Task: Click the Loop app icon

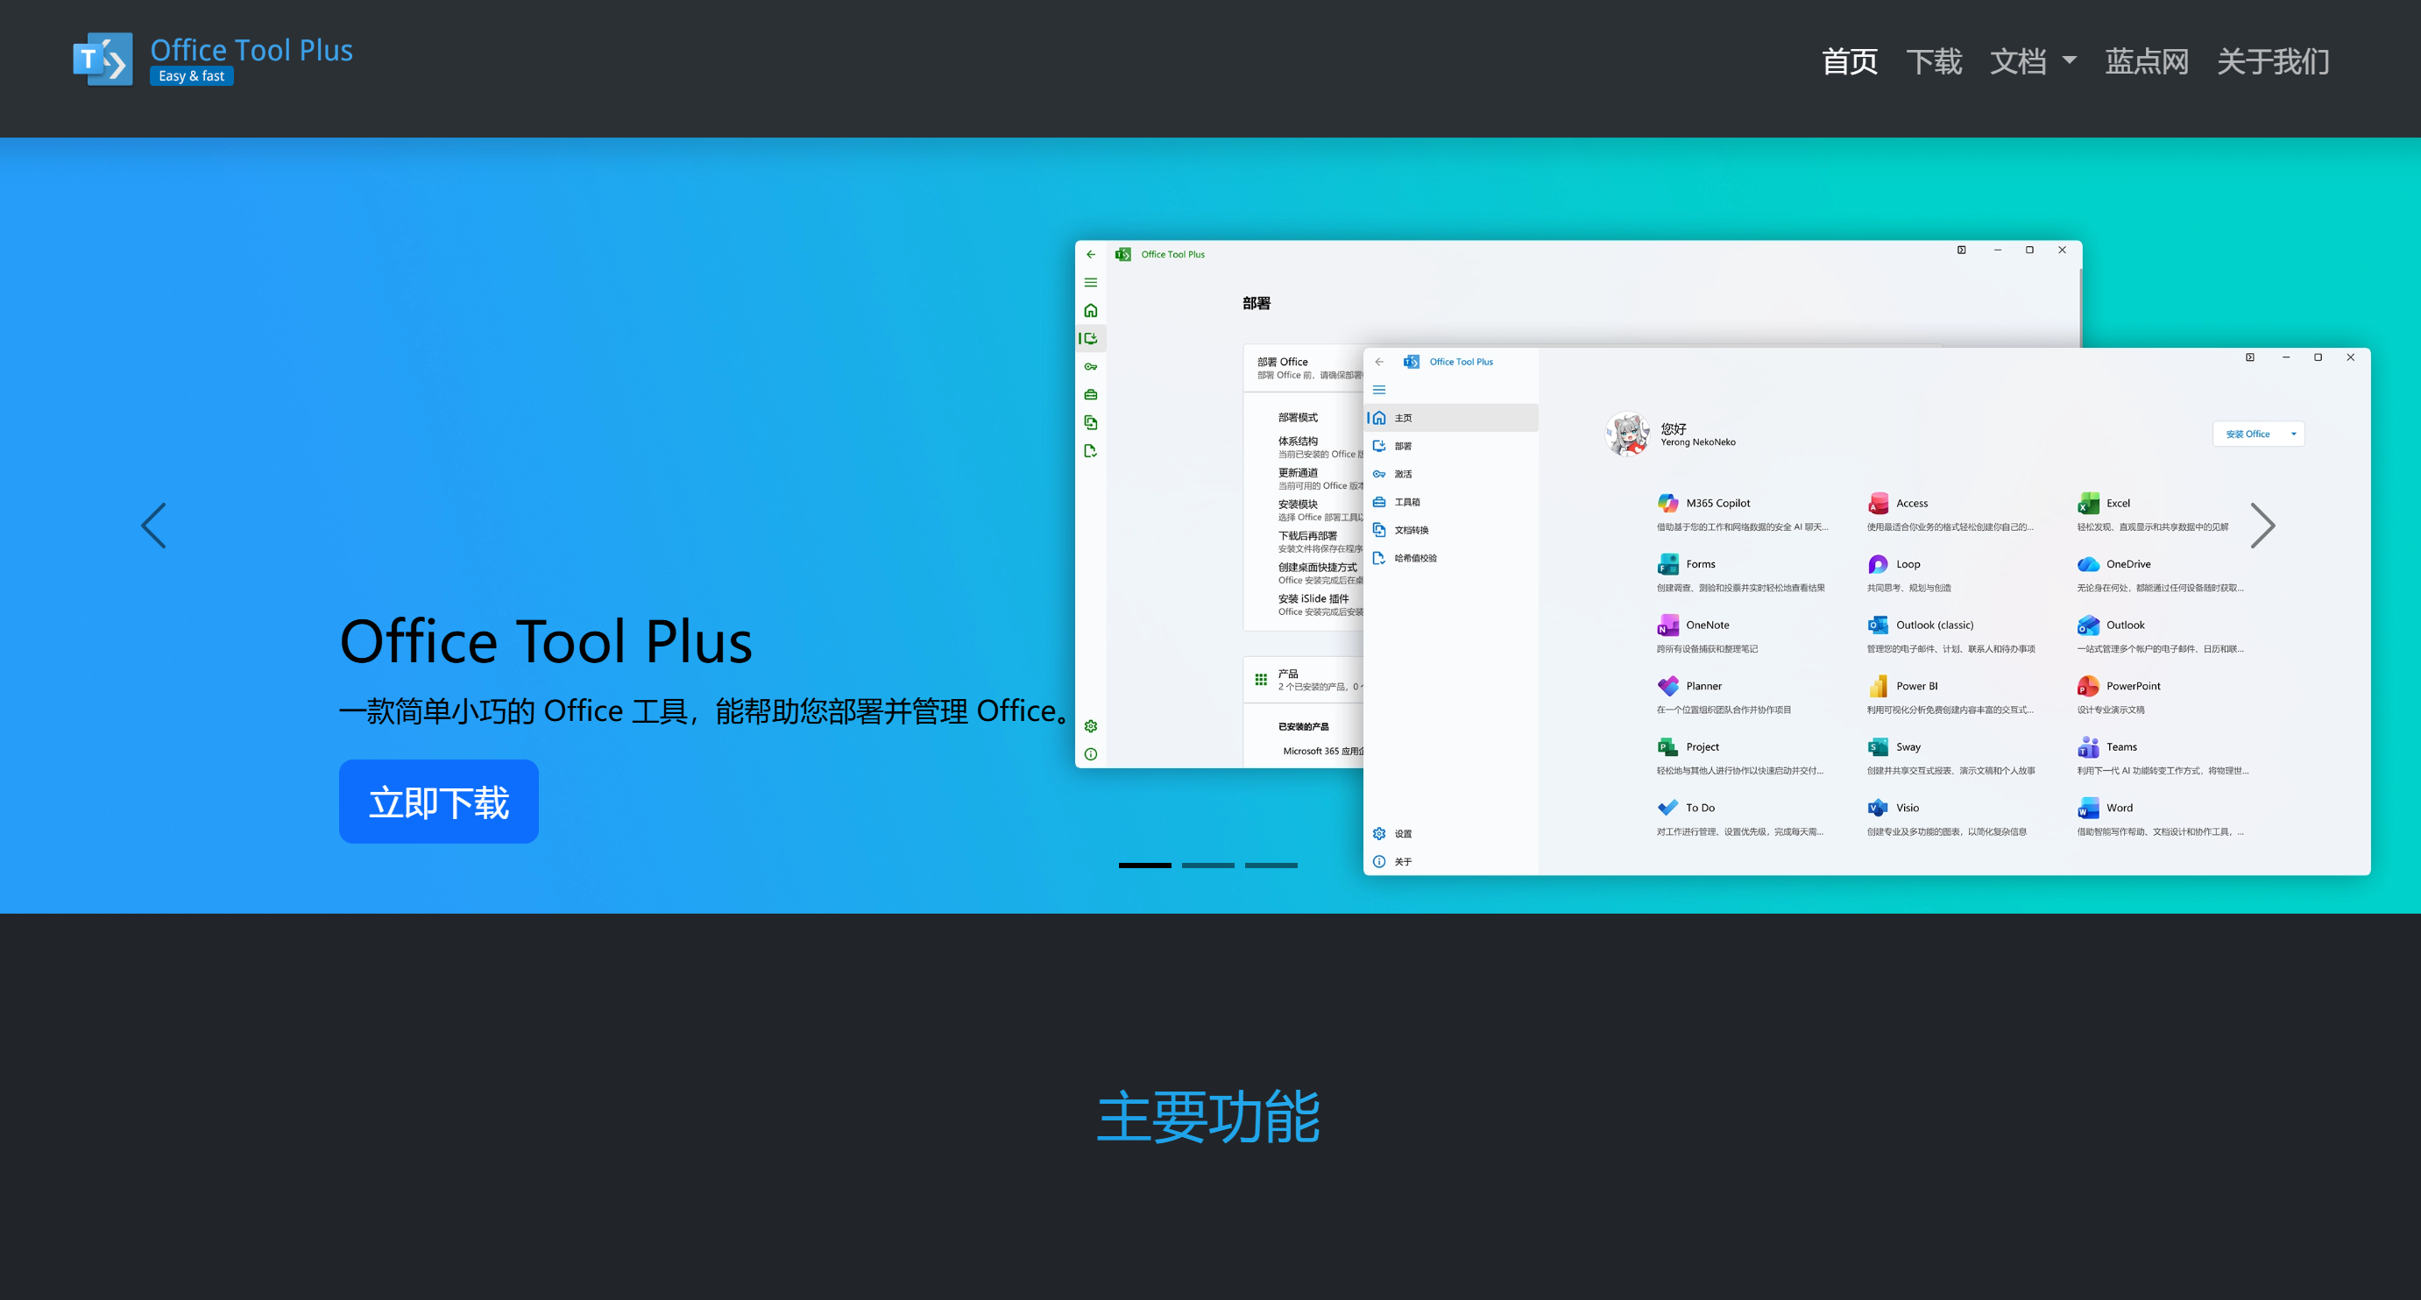Action: [x=1878, y=564]
